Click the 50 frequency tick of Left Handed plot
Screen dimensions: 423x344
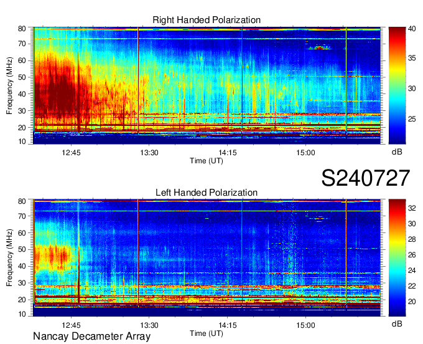22,250
